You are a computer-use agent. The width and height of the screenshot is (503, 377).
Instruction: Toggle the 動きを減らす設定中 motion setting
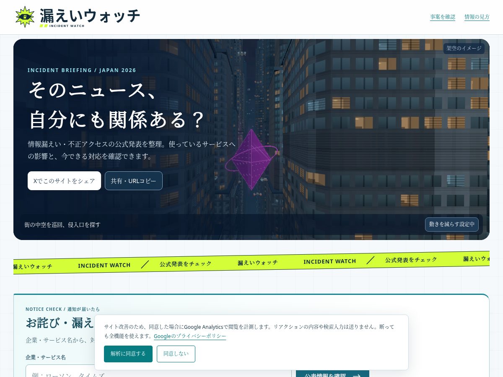pyautogui.click(x=452, y=225)
